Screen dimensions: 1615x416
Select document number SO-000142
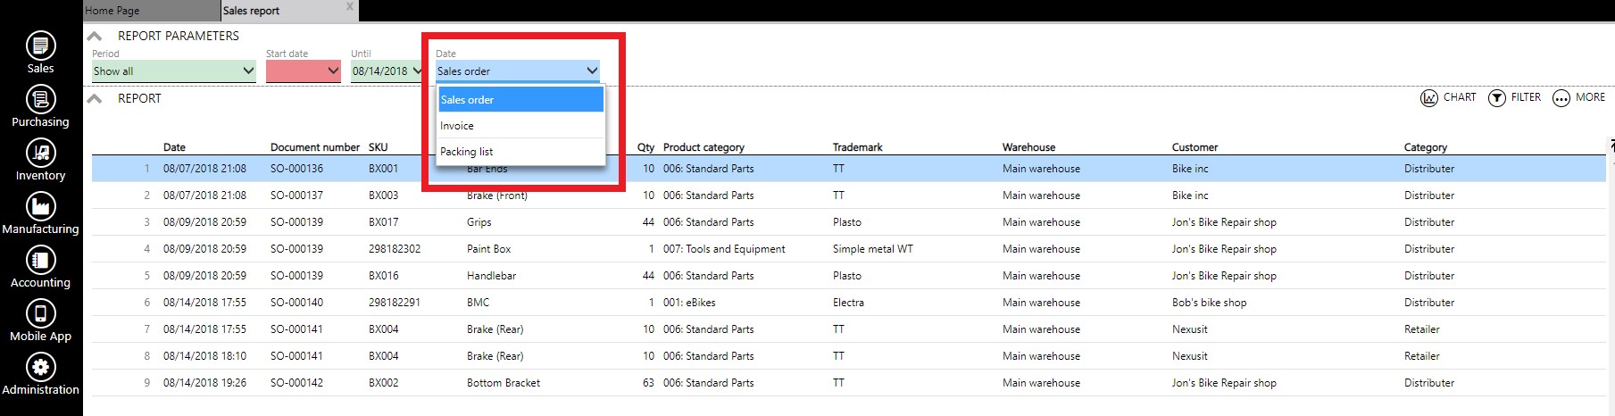click(x=296, y=383)
